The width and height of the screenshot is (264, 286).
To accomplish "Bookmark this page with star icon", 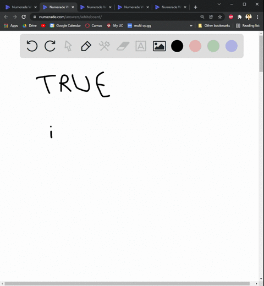I will (220, 17).
